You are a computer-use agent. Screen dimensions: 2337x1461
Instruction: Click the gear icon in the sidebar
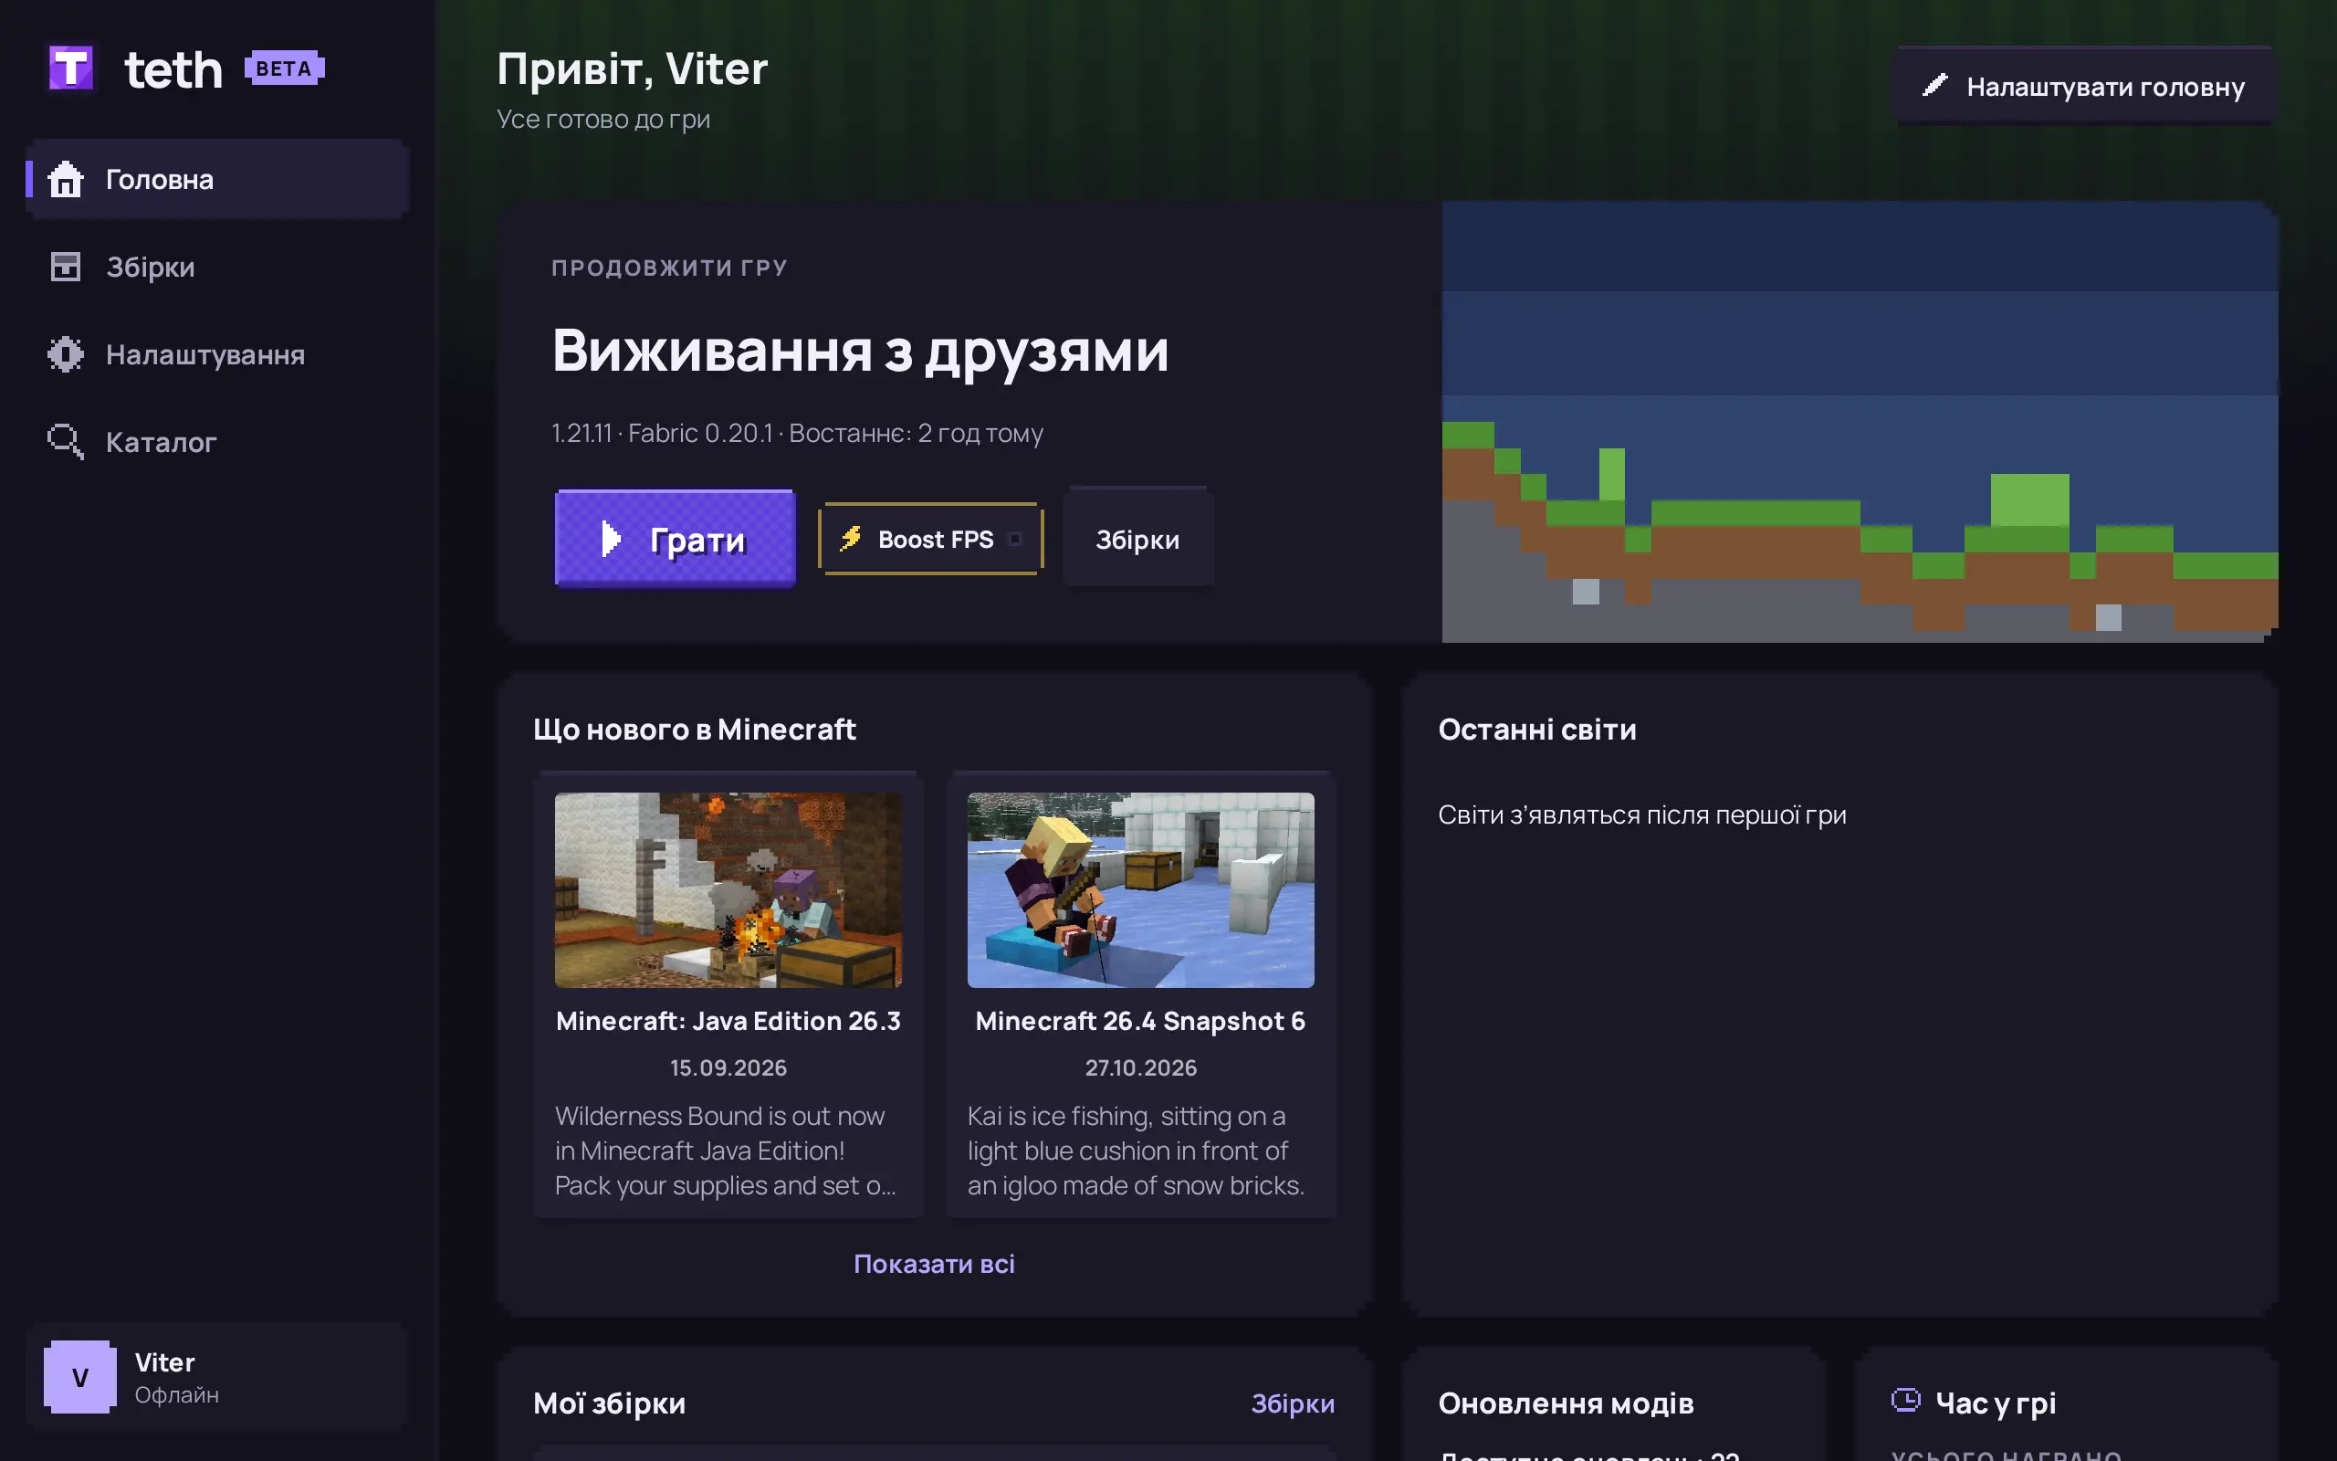coord(66,354)
